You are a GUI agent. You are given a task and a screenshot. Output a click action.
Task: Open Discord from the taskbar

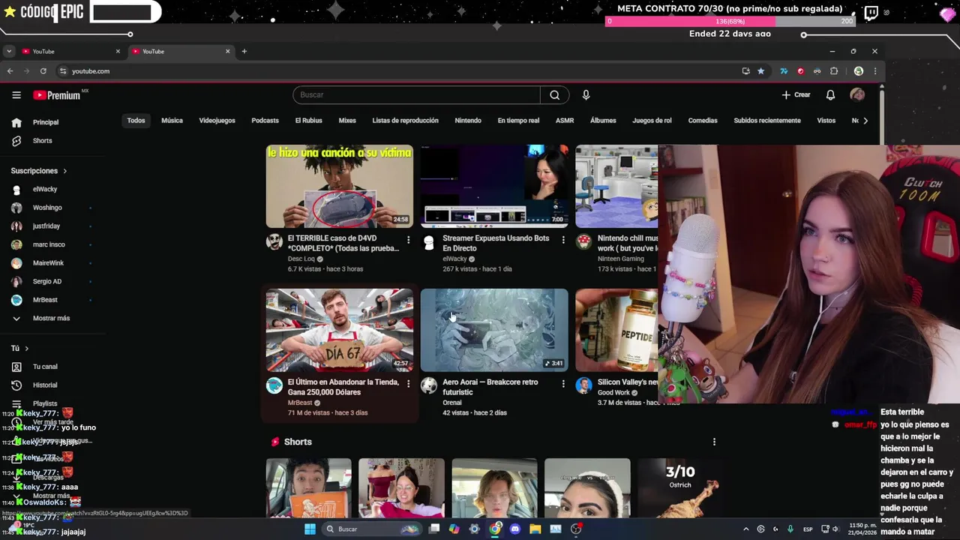coord(515,529)
